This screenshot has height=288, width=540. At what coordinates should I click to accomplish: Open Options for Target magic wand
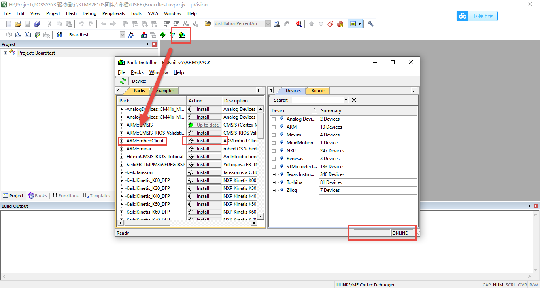pyautogui.click(x=132, y=35)
